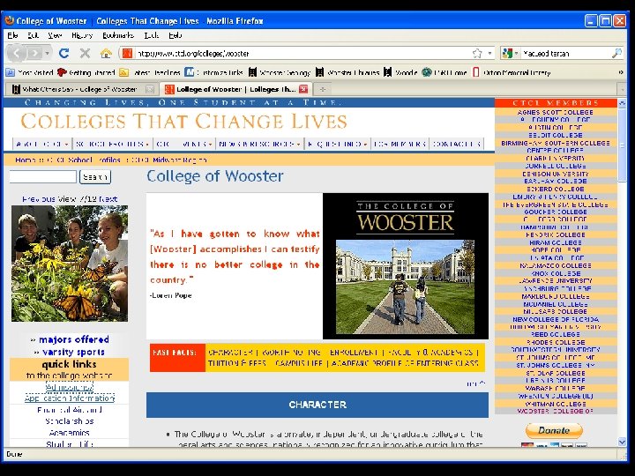Open the back/forward history dropdown arrow
The width and height of the screenshot is (635, 476).
click(48, 53)
